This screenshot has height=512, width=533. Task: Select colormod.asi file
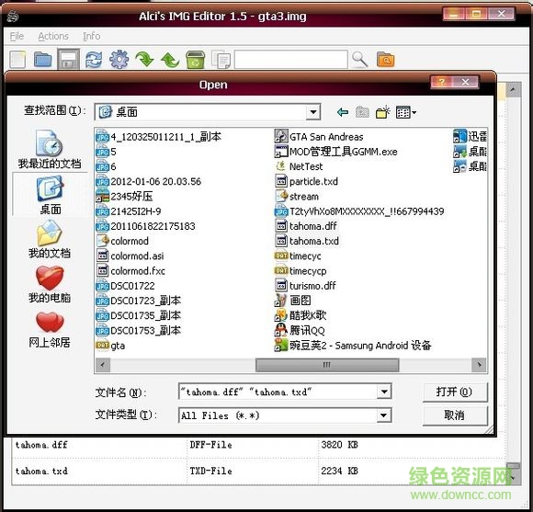tap(130, 256)
